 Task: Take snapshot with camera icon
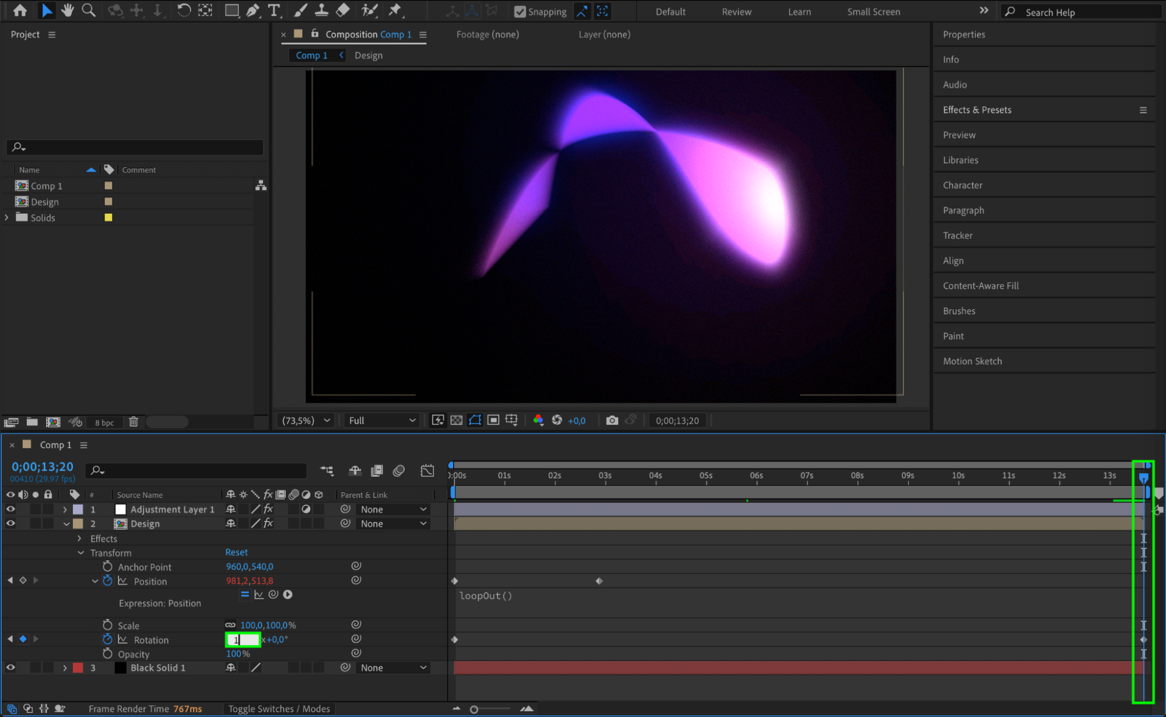(611, 420)
